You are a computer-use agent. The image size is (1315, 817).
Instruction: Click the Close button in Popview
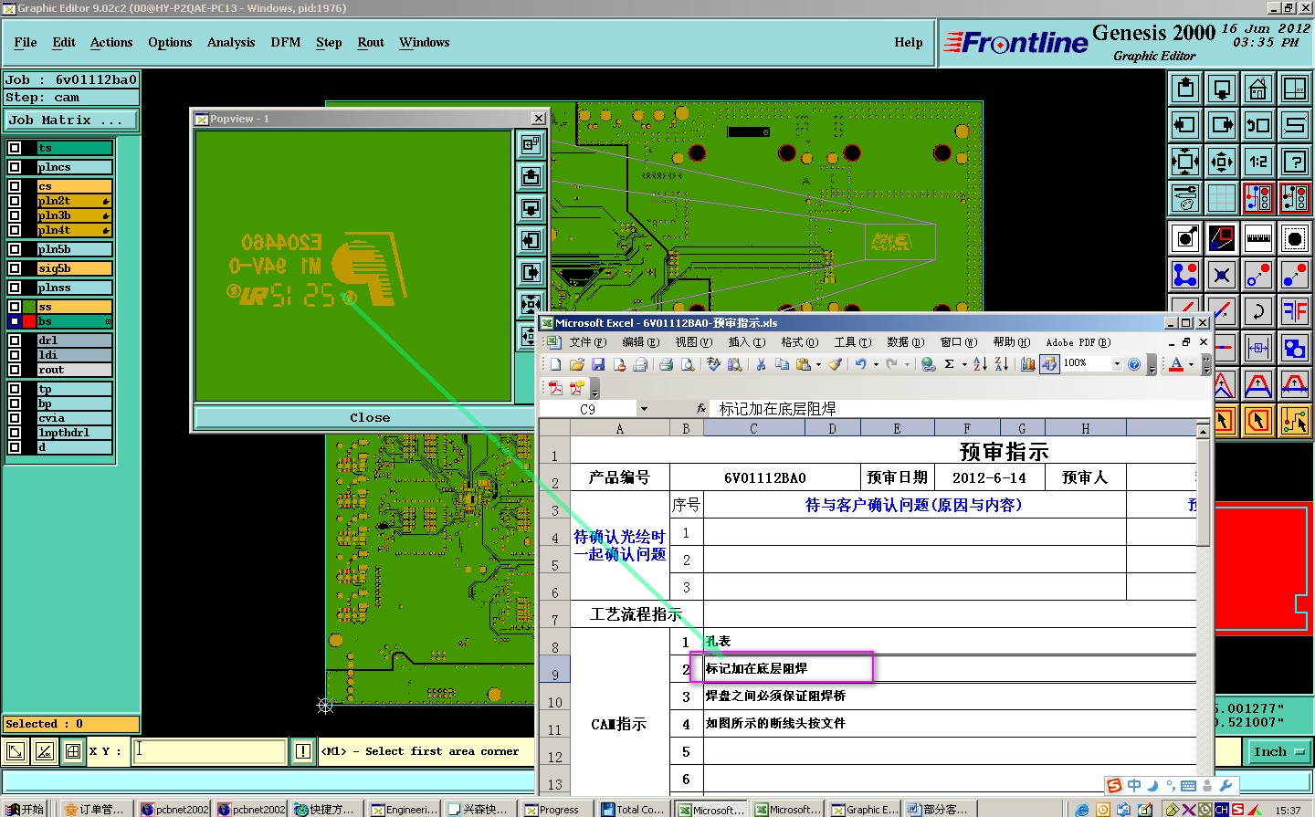(x=370, y=417)
